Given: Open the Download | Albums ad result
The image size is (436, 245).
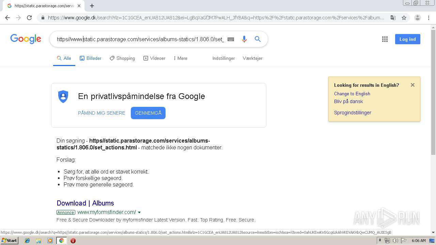Looking at the screenshot, I should point(85,203).
